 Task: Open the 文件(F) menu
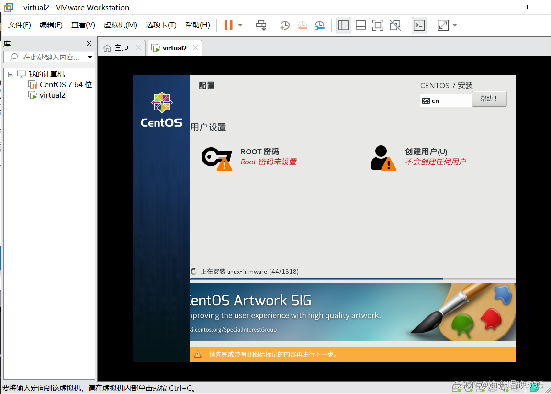(19, 25)
